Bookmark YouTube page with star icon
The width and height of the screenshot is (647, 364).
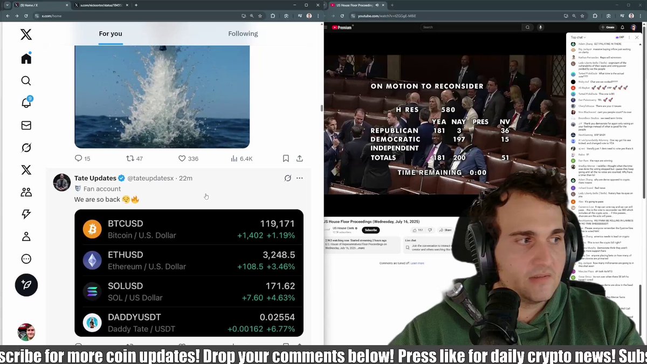point(582,16)
